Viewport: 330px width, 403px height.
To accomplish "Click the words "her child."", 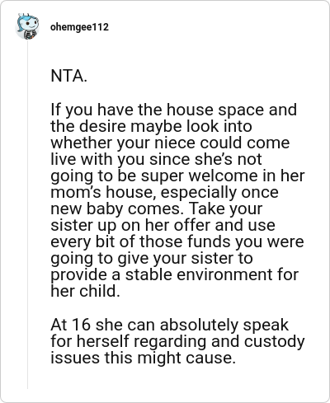I will pyautogui.click(x=85, y=291).
